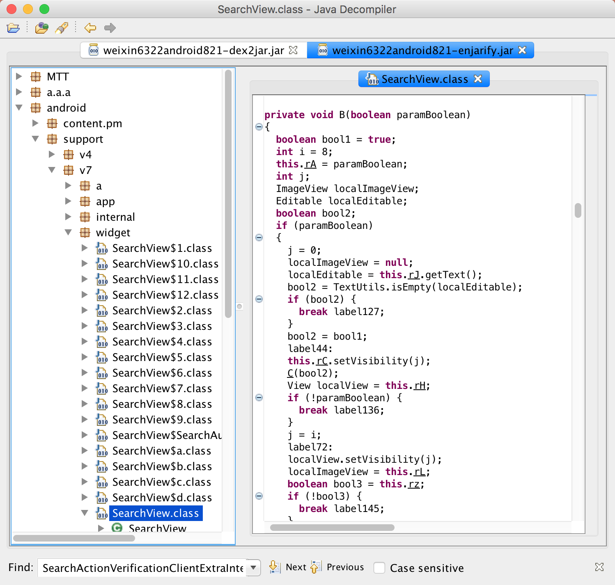Open the Find history dropdown arrow
The image size is (615, 585).
[x=253, y=568]
